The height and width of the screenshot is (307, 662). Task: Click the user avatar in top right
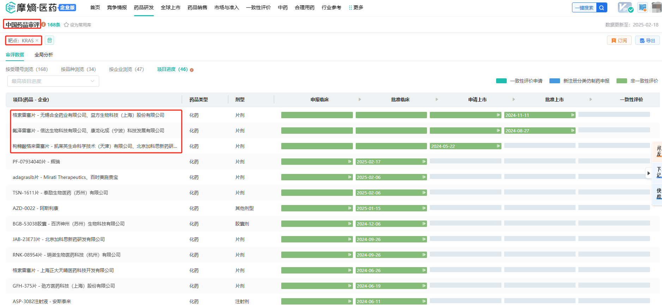click(656, 8)
